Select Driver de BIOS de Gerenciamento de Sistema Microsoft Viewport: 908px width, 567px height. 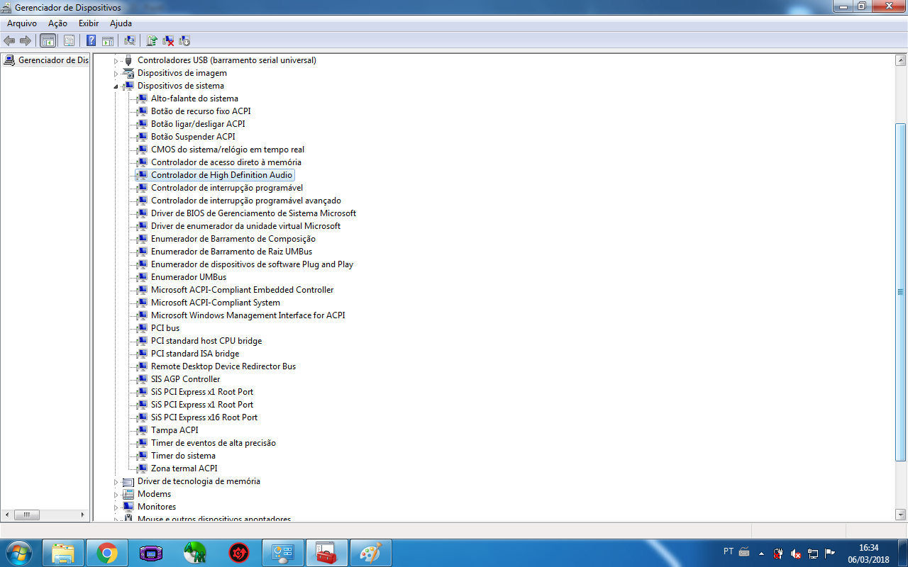tap(253, 213)
